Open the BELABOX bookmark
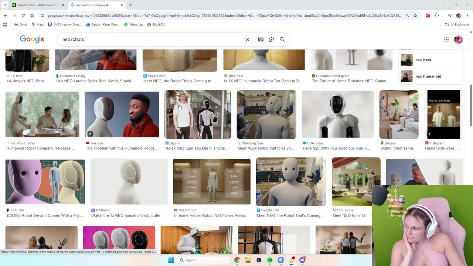The height and width of the screenshot is (266, 473). click(156, 25)
